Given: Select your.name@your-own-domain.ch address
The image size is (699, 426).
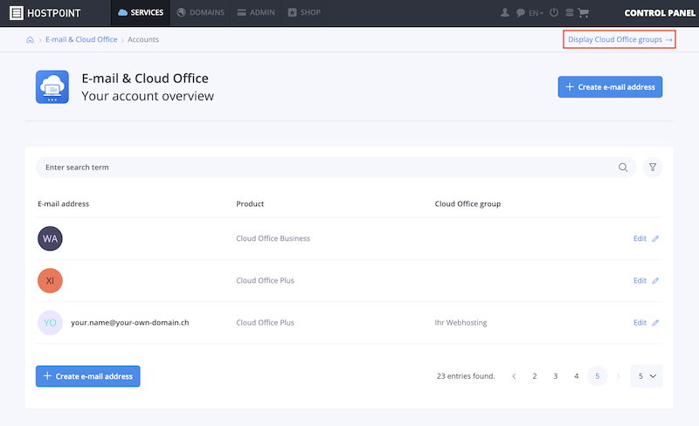Looking at the screenshot, I should pyautogui.click(x=129, y=322).
